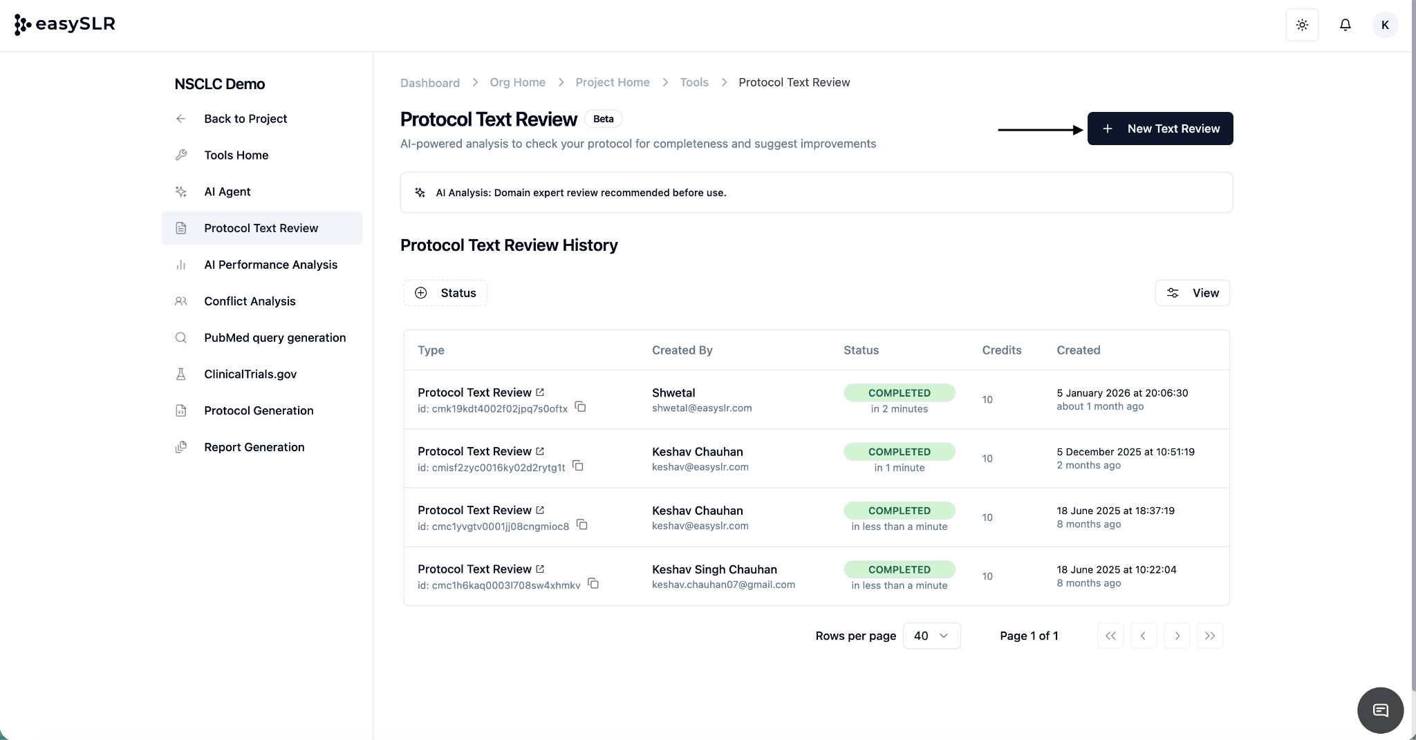
Task: Open the View options menu
Action: click(x=1192, y=293)
